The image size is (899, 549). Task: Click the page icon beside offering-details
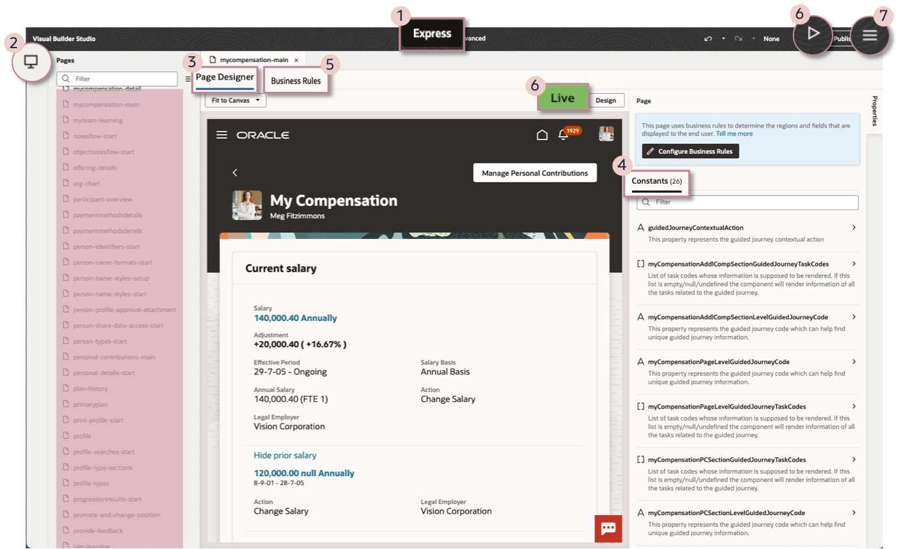[66, 167]
